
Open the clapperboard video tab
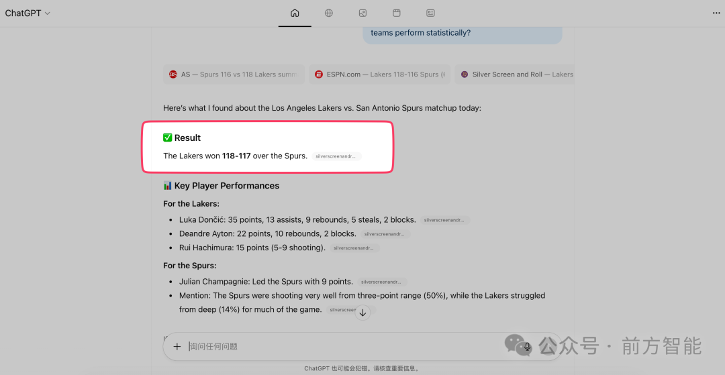coord(397,13)
